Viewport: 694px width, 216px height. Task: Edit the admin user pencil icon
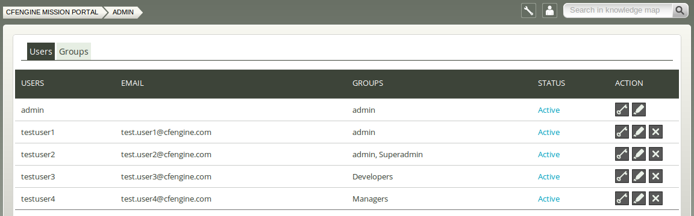pos(639,110)
